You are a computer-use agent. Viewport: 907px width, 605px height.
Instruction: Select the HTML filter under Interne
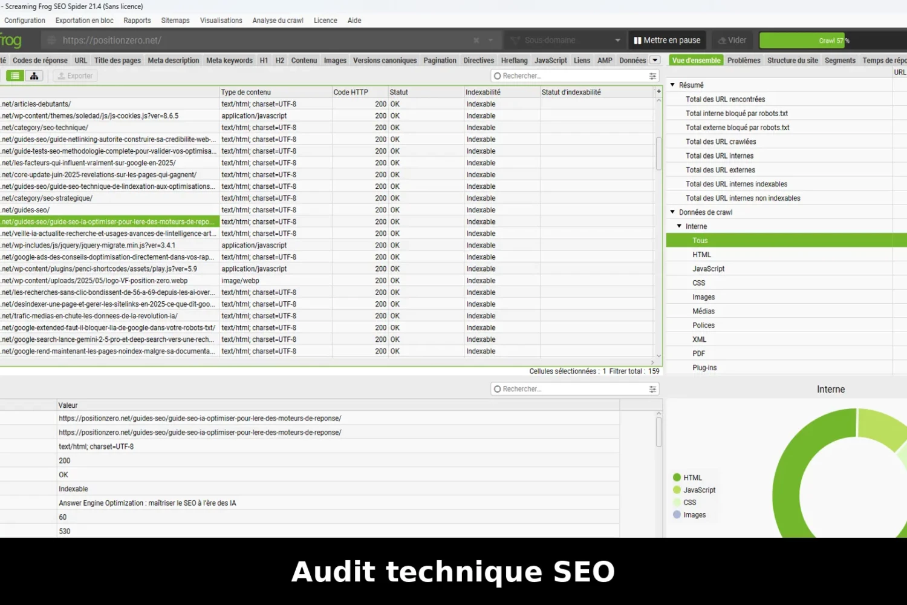coord(702,254)
